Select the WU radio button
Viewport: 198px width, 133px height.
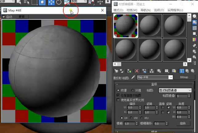pos(142,118)
